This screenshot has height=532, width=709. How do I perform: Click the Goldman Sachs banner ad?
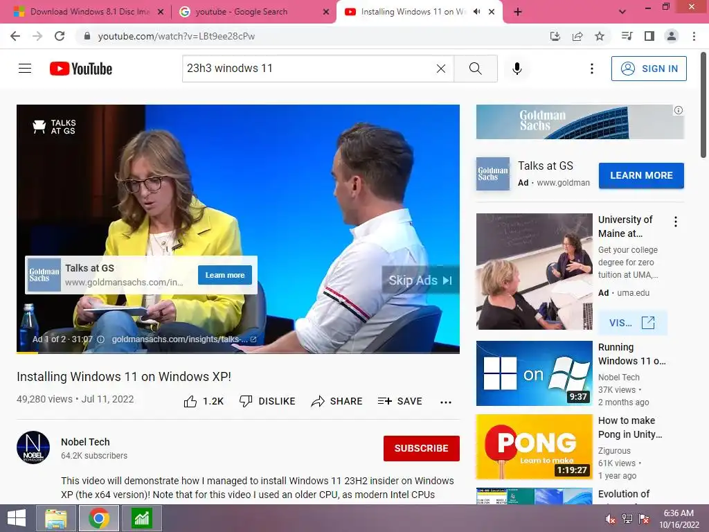(x=580, y=122)
